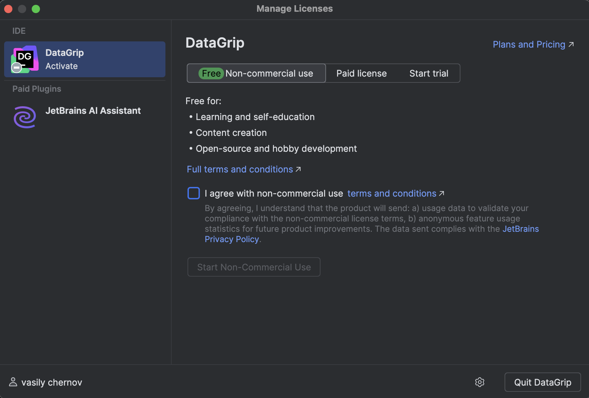Click the user profile icon near vasily chernov
589x398 pixels.
tap(13, 382)
